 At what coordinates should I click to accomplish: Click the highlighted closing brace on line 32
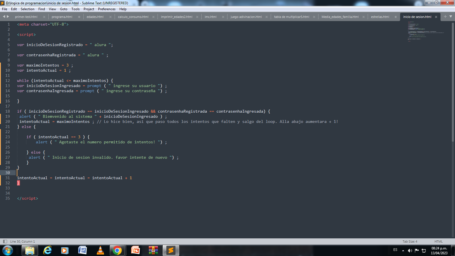click(18, 183)
